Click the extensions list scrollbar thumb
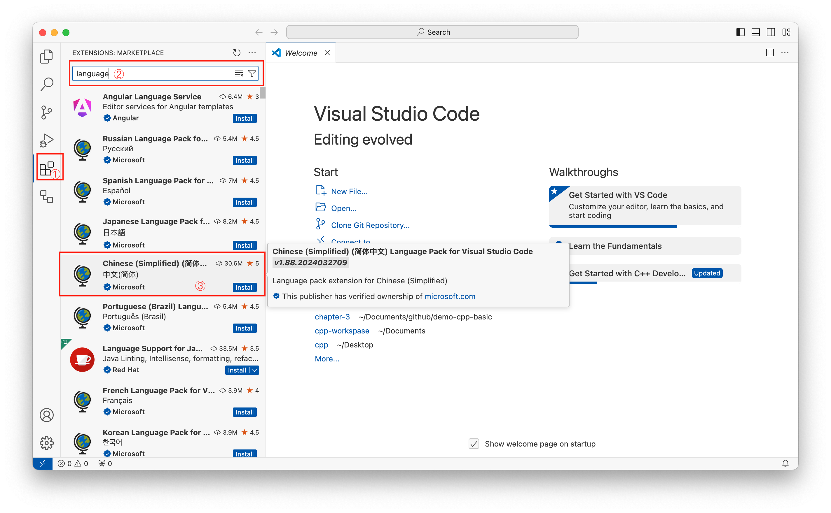 pyautogui.click(x=263, y=92)
